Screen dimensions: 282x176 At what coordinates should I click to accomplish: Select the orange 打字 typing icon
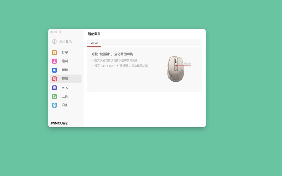[54, 52]
